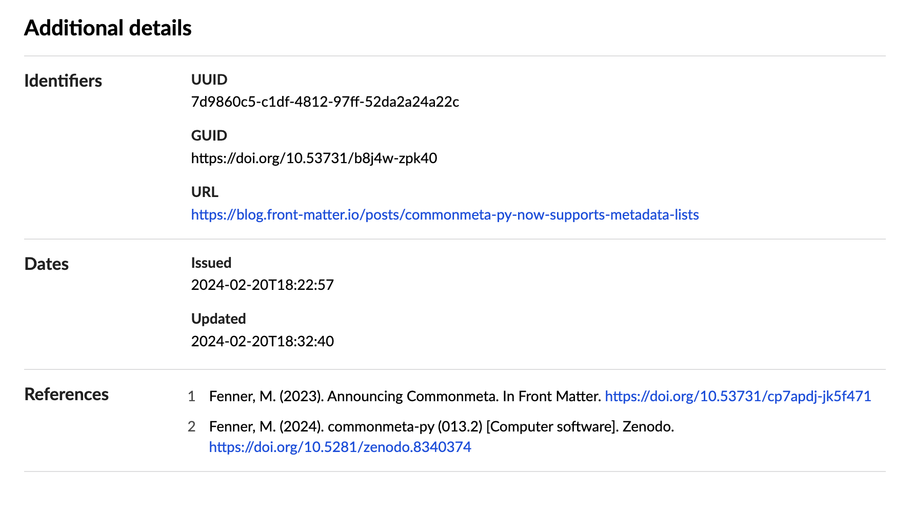
Task: Select the UUID value text
Action: [325, 102]
